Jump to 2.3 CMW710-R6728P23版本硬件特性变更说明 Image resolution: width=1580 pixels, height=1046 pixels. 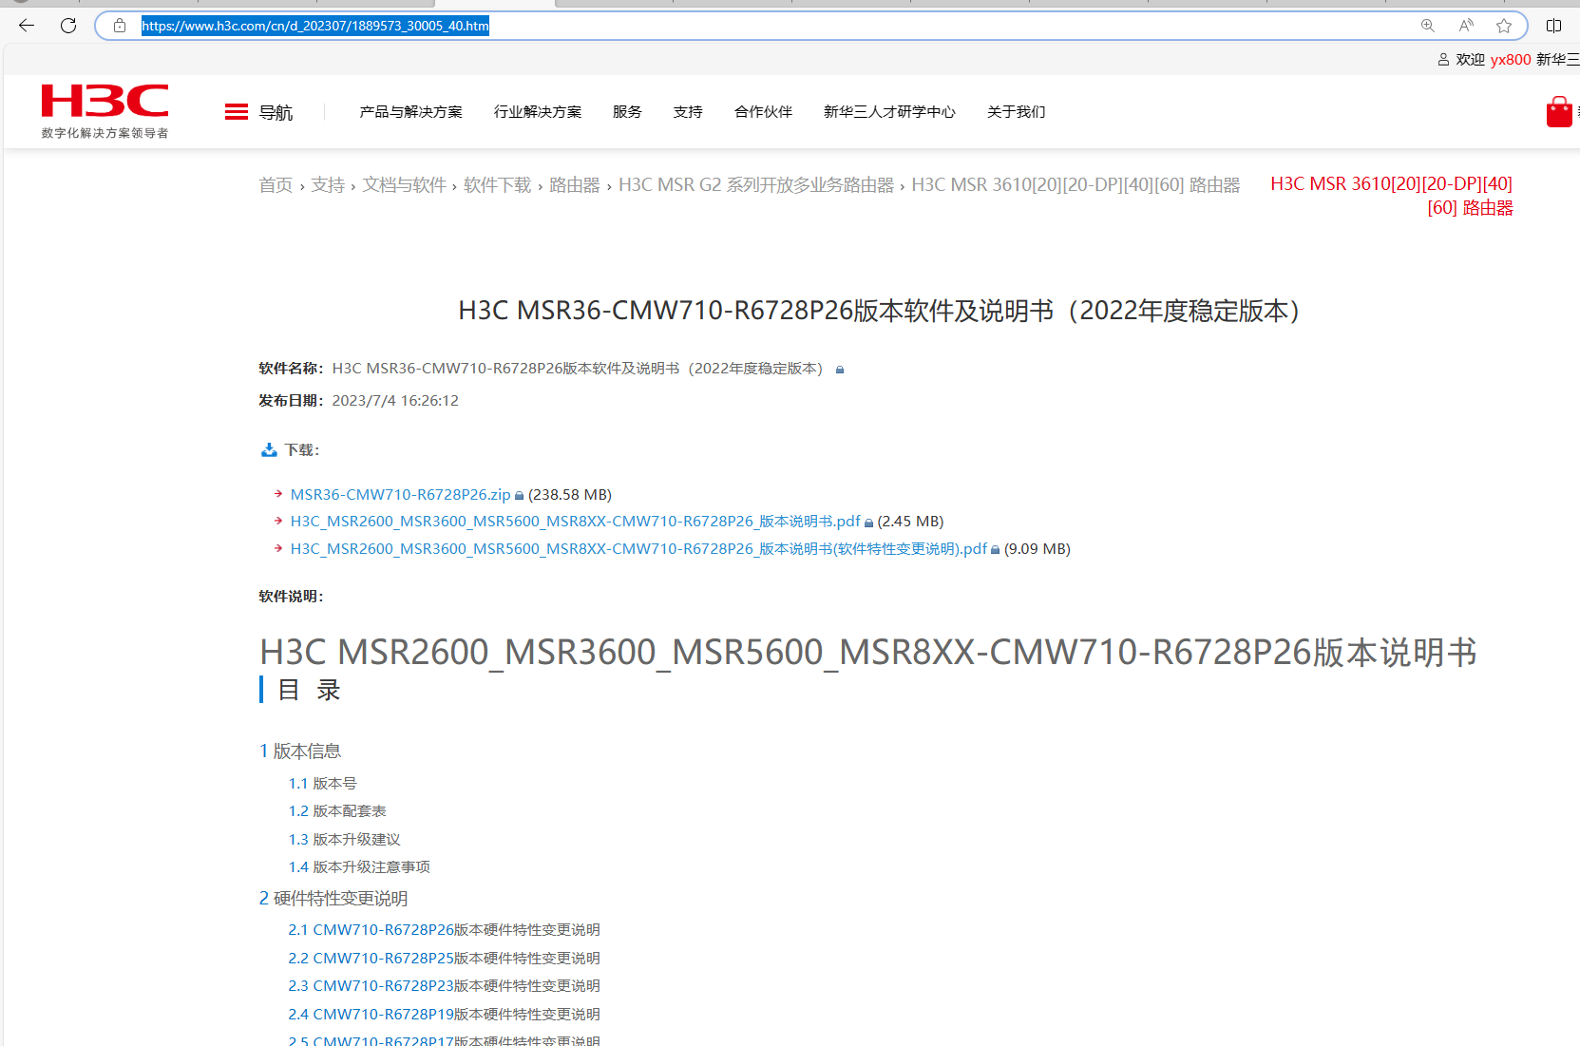(x=445, y=986)
